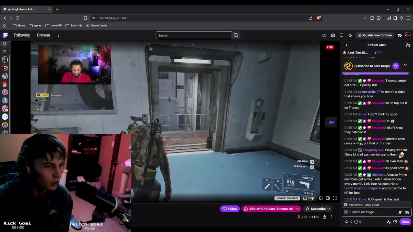Create a clip with the Clip button
The height and width of the screenshot is (232, 413).
pyautogui.click(x=309, y=198)
